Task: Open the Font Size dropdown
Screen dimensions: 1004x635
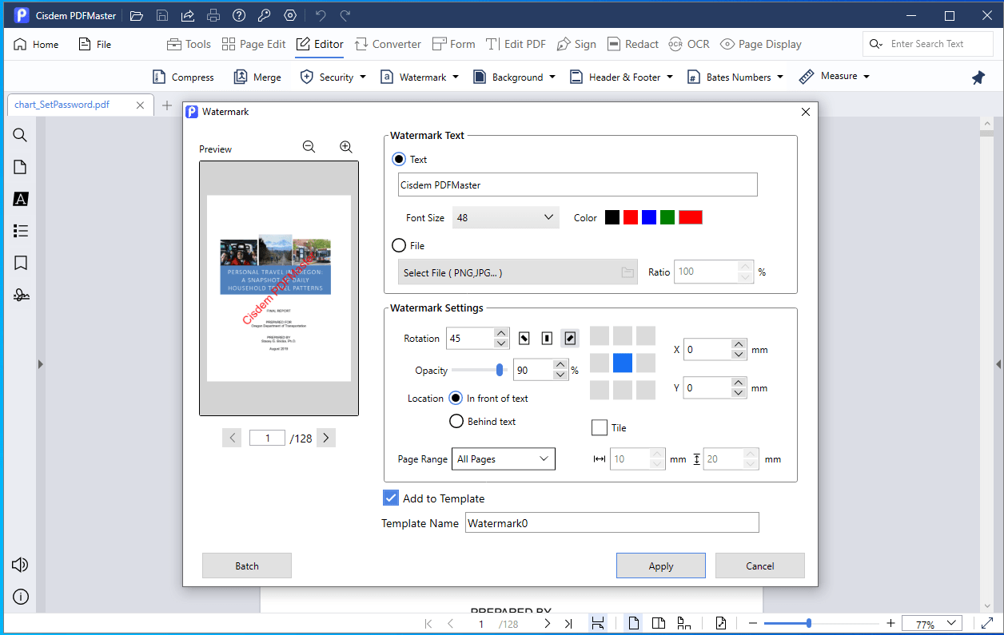Action: tap(506, 217)
